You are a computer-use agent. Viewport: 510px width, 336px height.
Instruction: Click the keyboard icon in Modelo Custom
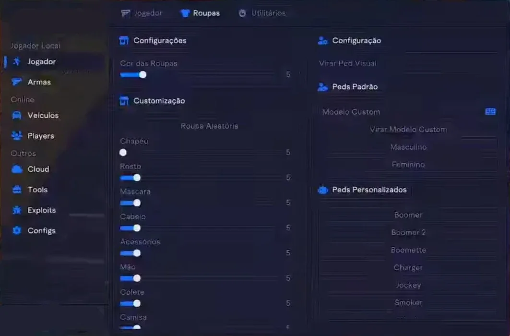pos(490,111)
